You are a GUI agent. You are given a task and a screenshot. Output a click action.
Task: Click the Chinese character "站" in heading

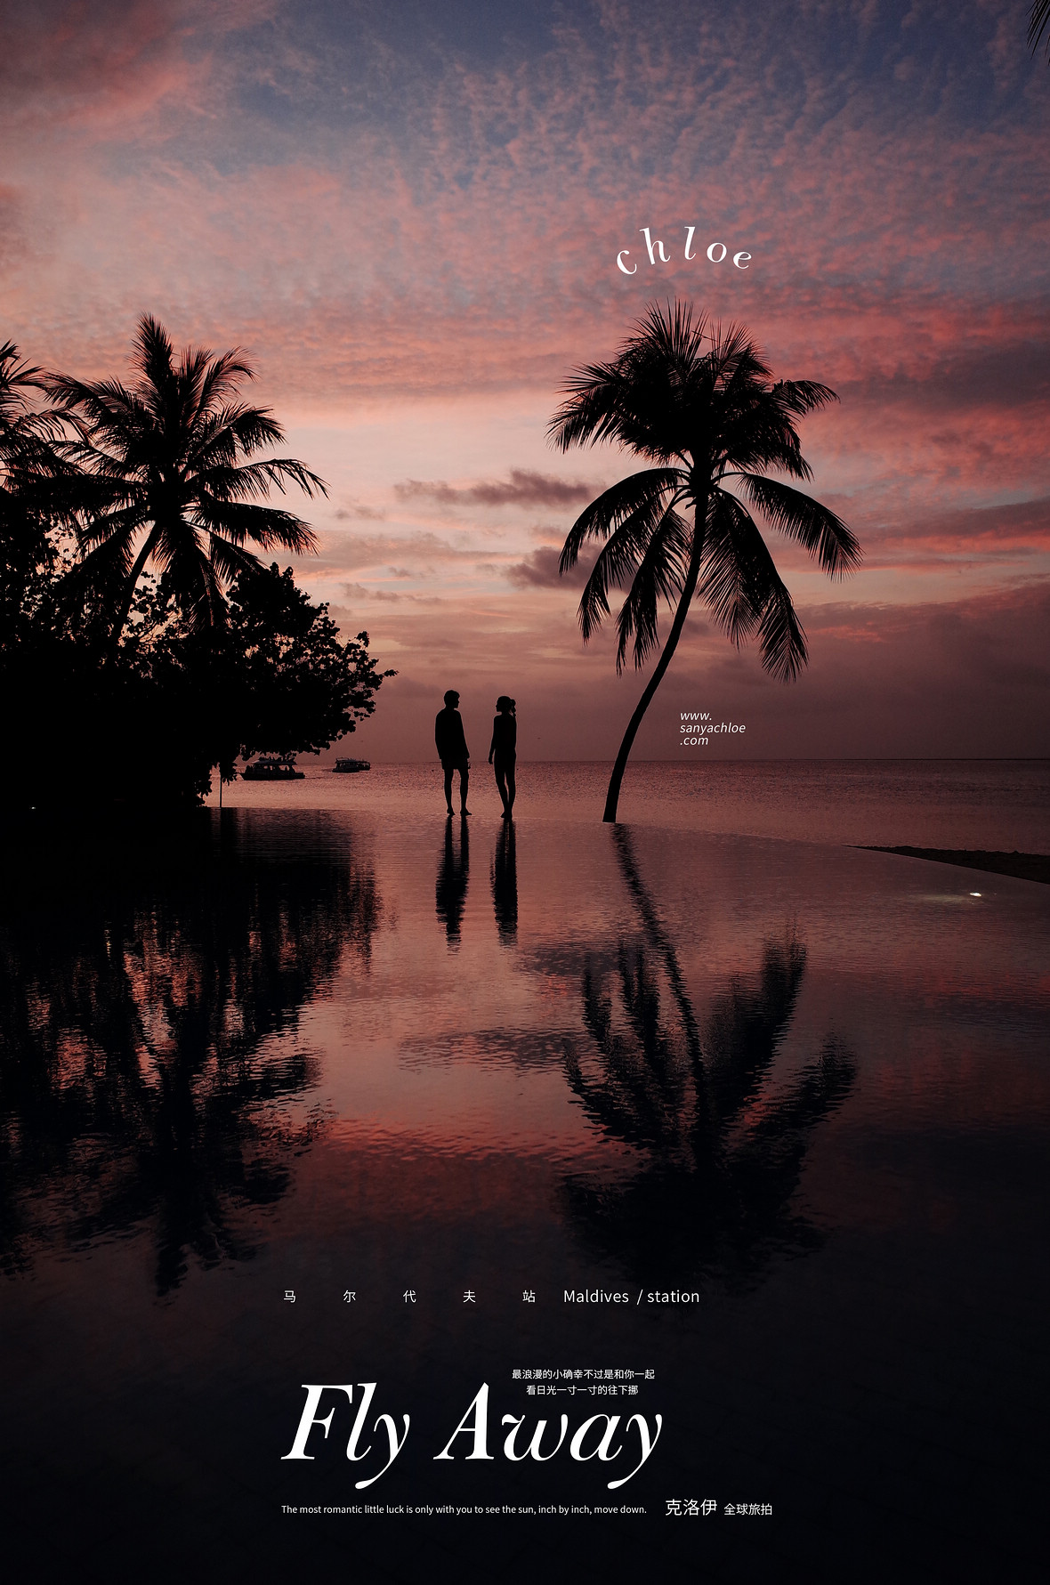click(529, 1297)
